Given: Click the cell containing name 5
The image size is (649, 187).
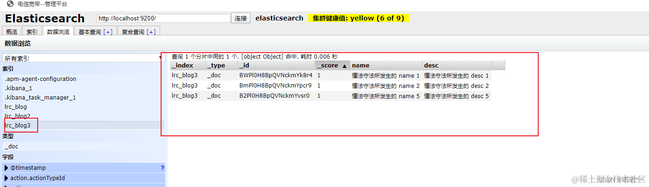Looking at the screenshot, I should click(x=386, y=96).
